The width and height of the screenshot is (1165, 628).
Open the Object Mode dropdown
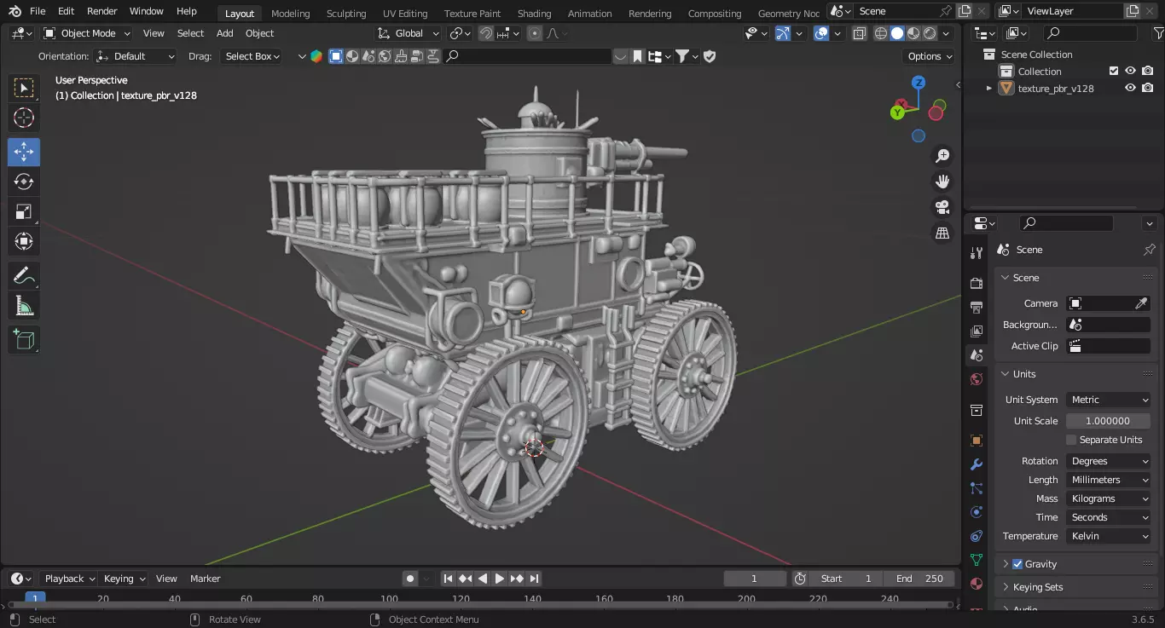pyautogui.click(x=87, y=33)
